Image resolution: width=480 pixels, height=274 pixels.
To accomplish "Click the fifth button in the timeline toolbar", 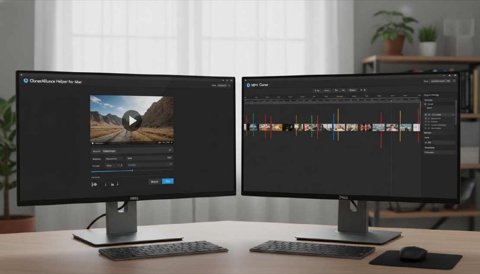I will [352, 91].
